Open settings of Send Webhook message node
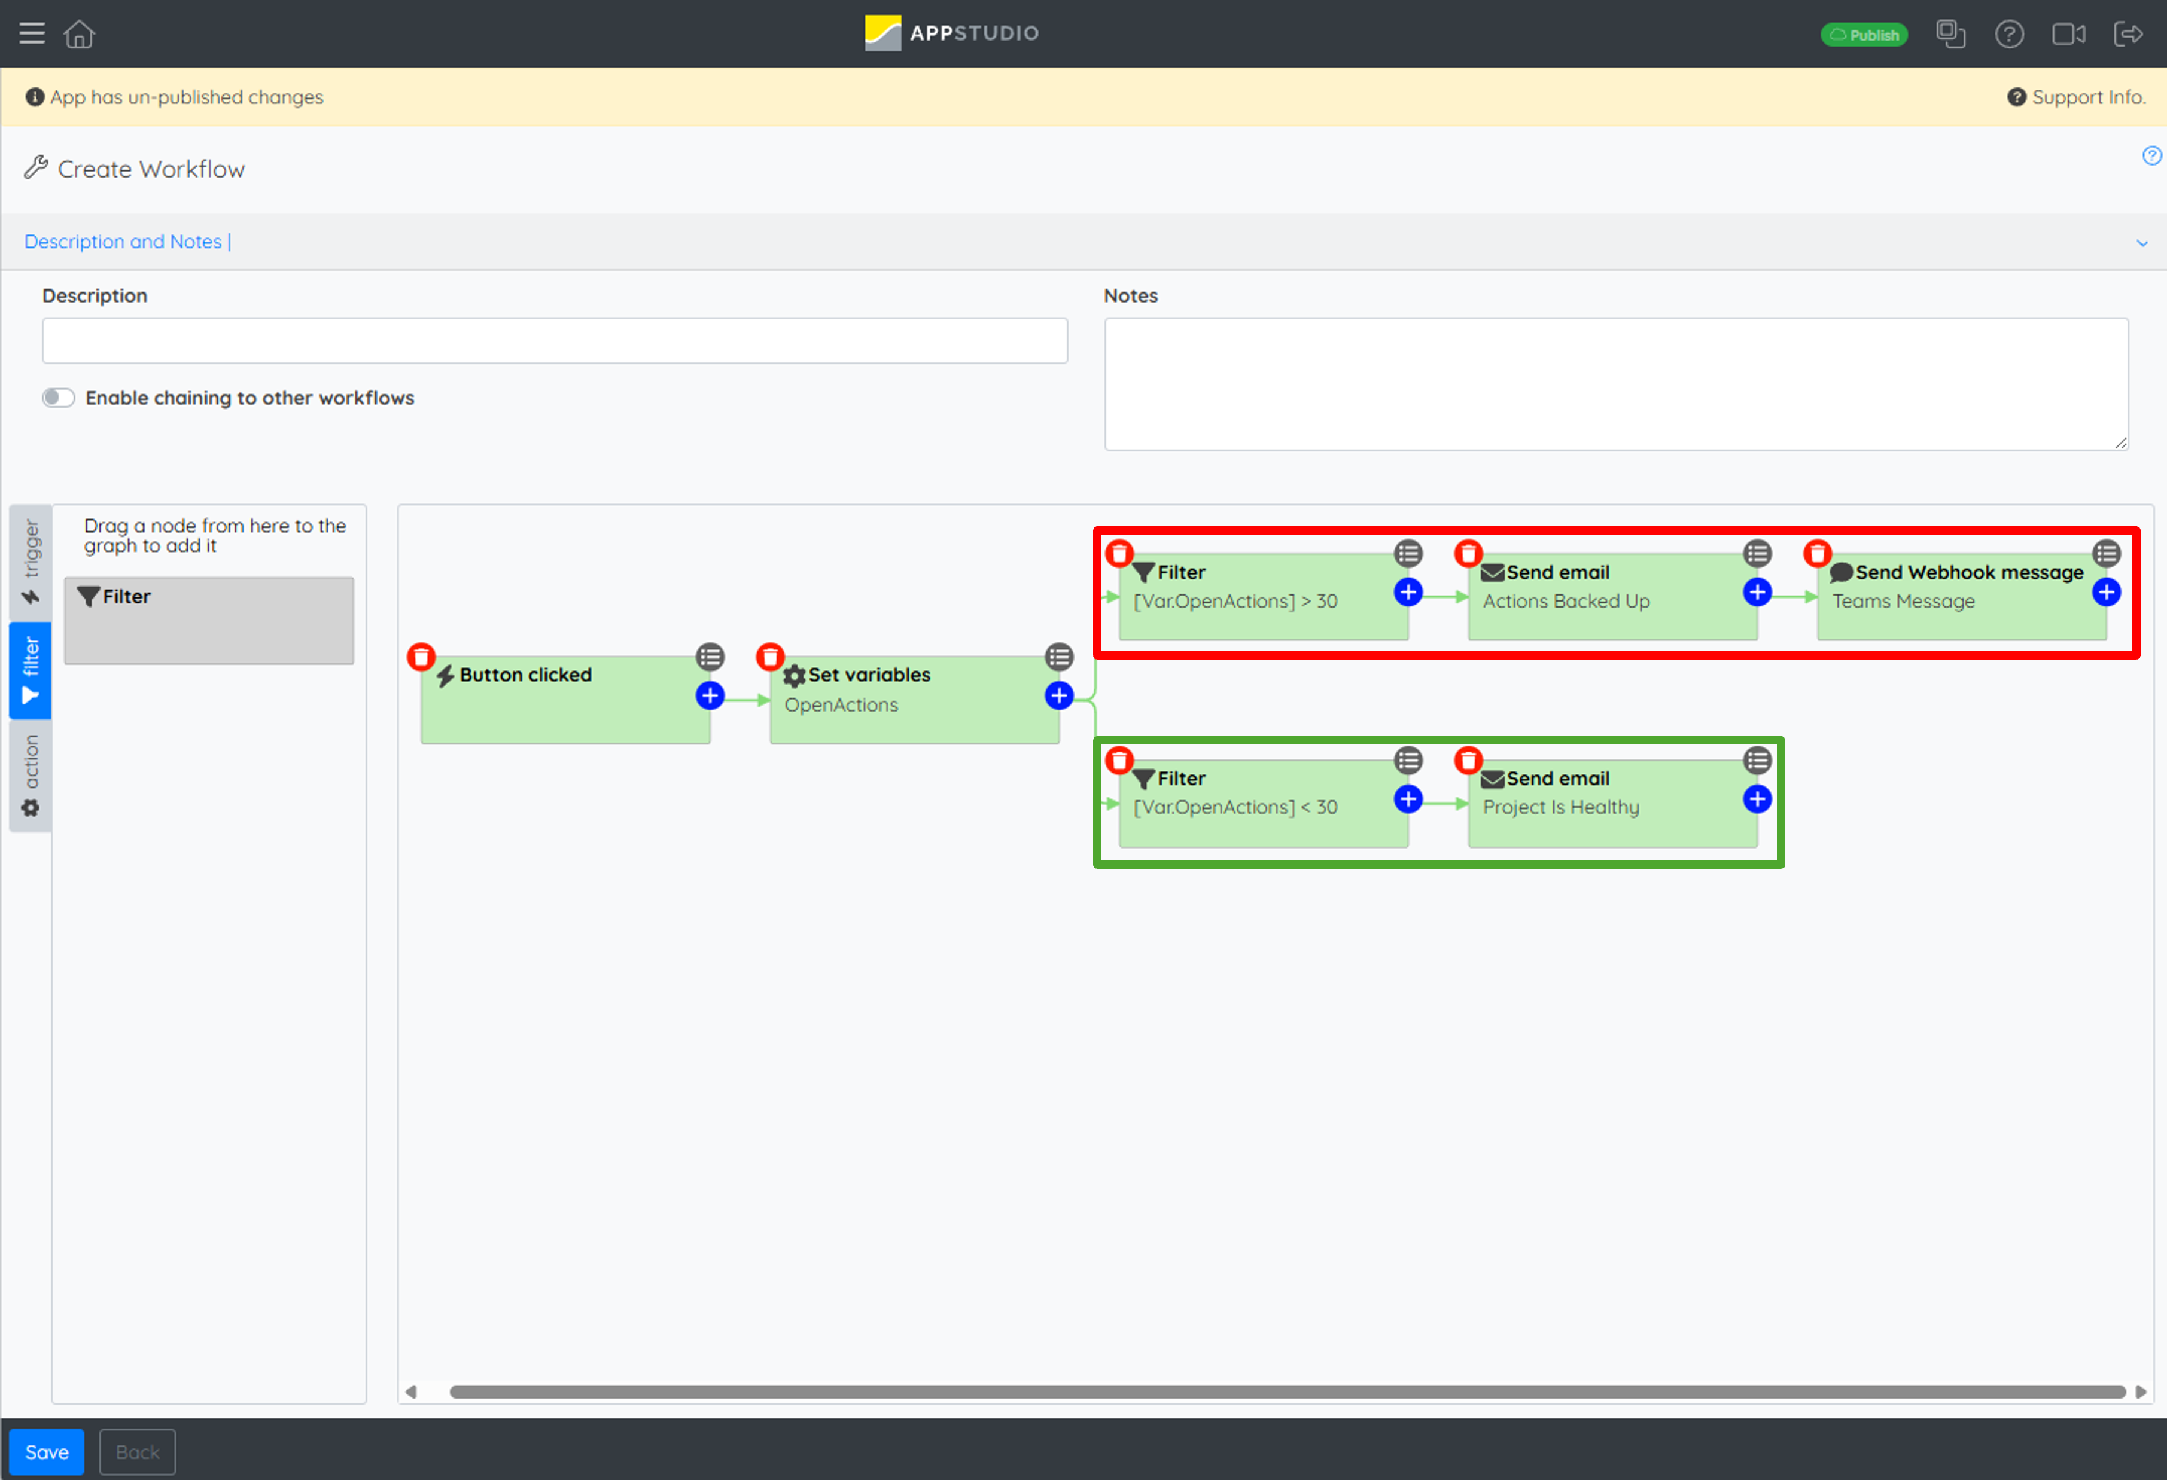 [2107, 554]
